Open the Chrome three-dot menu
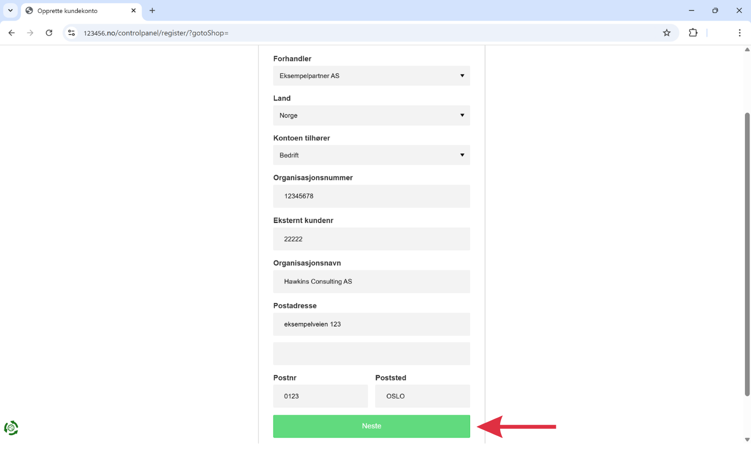Screen dimensions: 751x450 coord(739,33)
